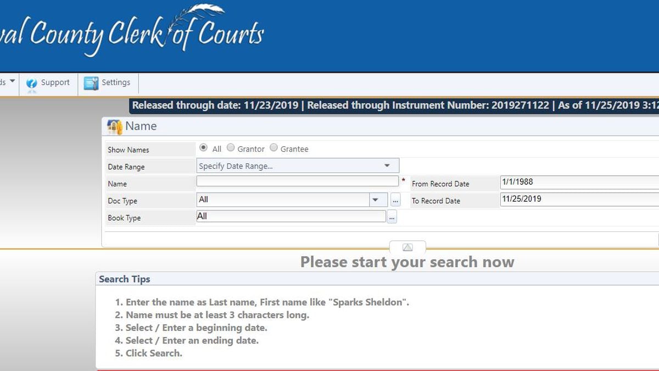The height and width of the screenshot is (371, 659).
Task: Collapse the search panel with triangle handle
Action: [407, 247]
